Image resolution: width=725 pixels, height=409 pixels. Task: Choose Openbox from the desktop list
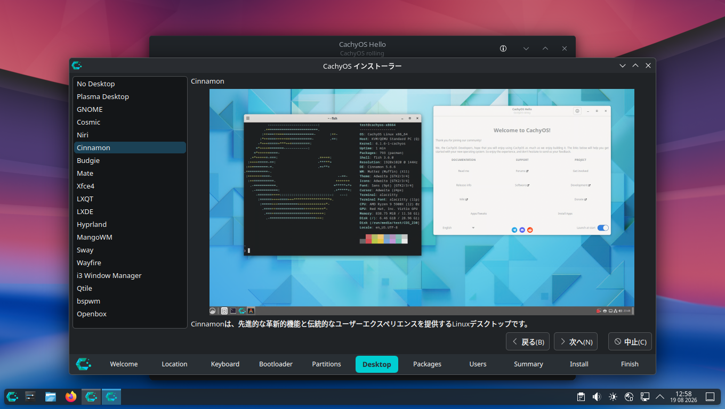pyautogui.click(x=130, y=314)
